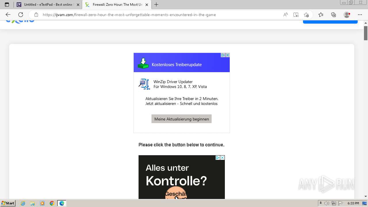Click the WinZip Driver Updater logo icon
Viewport: 368px width, 207px height.
coord(144,84)
